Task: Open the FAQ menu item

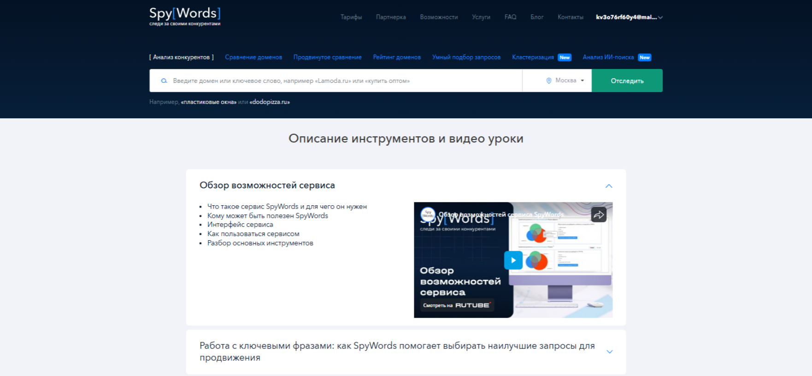Action: [510, 17]
